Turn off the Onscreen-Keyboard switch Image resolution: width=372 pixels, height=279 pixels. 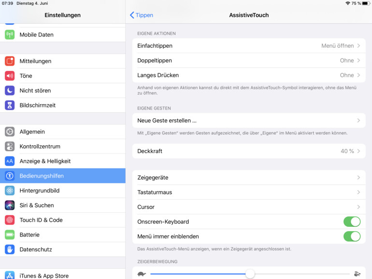(x=352, y=222)
